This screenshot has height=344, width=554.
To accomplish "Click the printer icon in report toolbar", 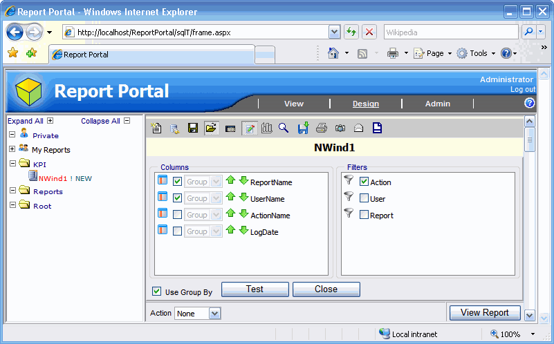I will 322,128.
